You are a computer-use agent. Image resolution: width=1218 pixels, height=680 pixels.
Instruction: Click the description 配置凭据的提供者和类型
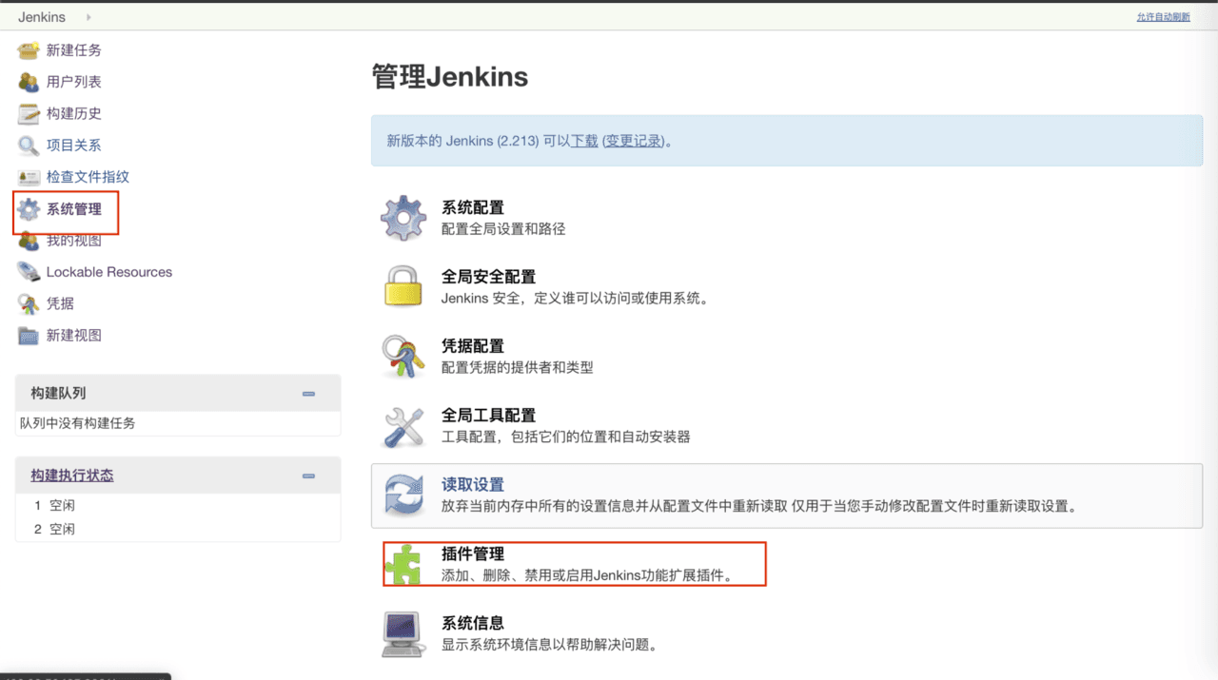pyautogui.click(x=518, y=368)
